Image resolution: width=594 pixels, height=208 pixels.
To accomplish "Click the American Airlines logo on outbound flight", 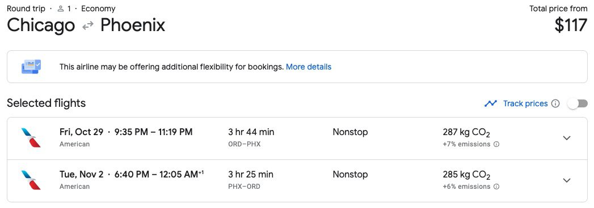I will pyautogui.click(x=31, y=138).
